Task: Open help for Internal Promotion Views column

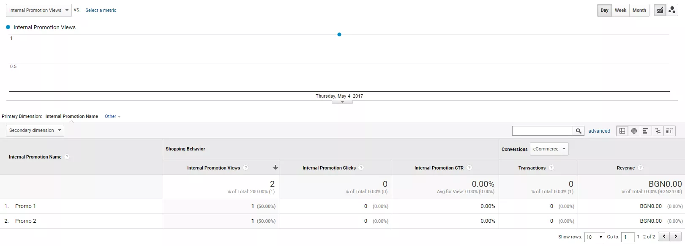Action: 246,168
